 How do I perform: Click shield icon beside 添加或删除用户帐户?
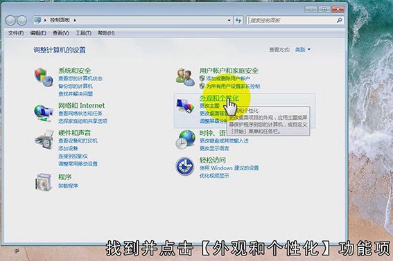(202, 78)
